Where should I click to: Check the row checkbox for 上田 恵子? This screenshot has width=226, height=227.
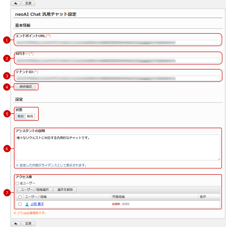click(x=20, y=204)
